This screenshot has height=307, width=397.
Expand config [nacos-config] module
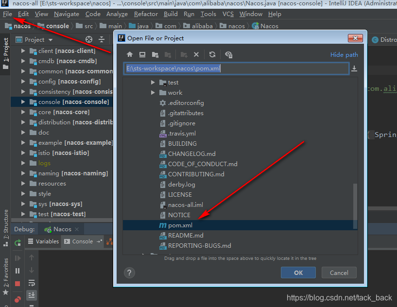coord(23,81)
